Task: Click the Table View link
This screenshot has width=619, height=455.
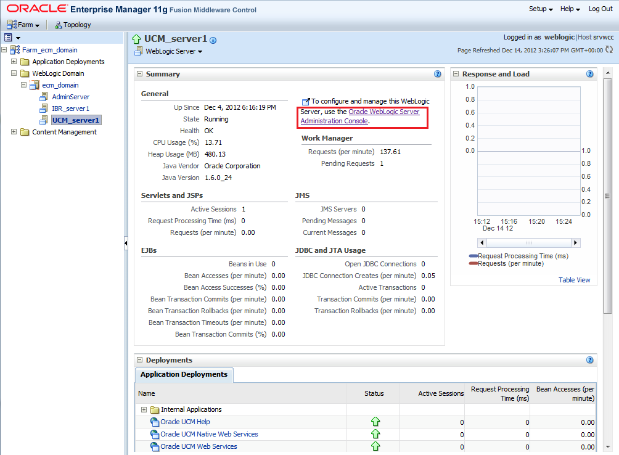Action: pyautogui.click(x=574, y=279)
